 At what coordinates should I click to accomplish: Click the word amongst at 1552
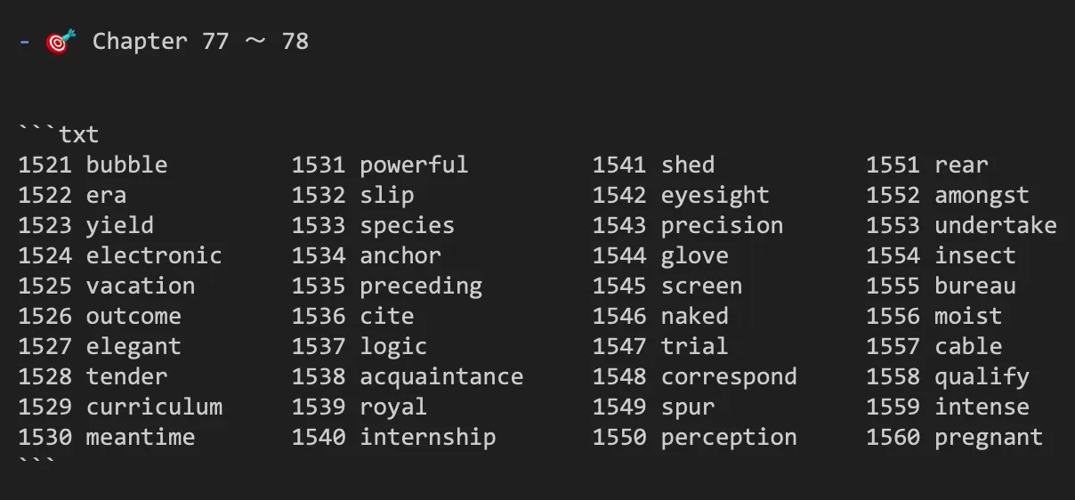pyautogui.click(x=982, y=195)
